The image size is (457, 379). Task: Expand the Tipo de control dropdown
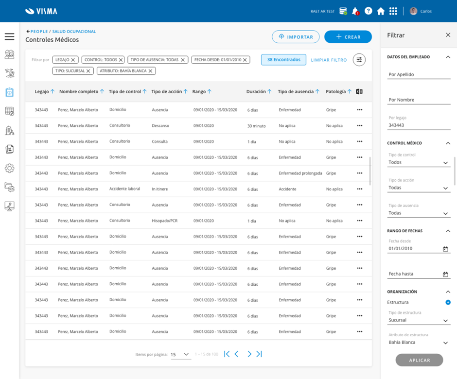tap(419, 163)
